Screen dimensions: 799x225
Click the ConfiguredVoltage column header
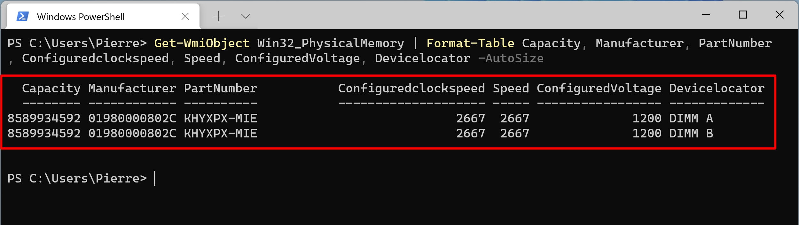599,89
